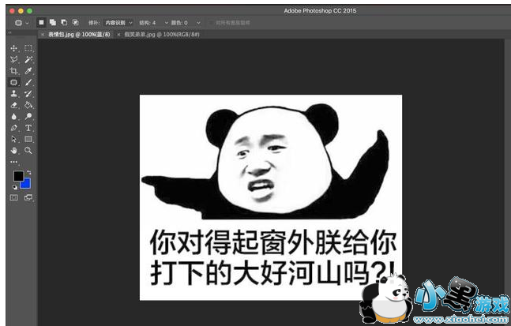Enable the sample all layers checkbox
Image resolution: width=511 pixels, height=326 pixels.
(x=209, y=23)
